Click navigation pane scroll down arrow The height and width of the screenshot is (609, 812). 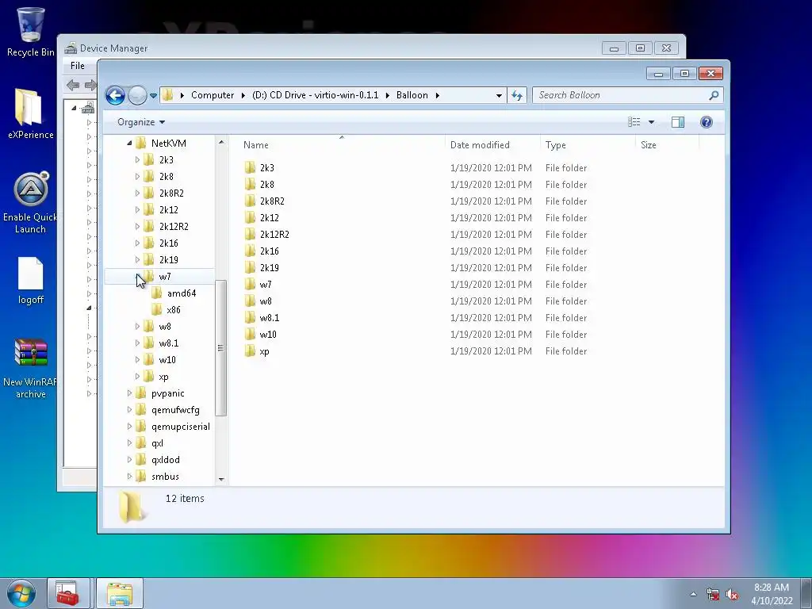click(221, 480)
